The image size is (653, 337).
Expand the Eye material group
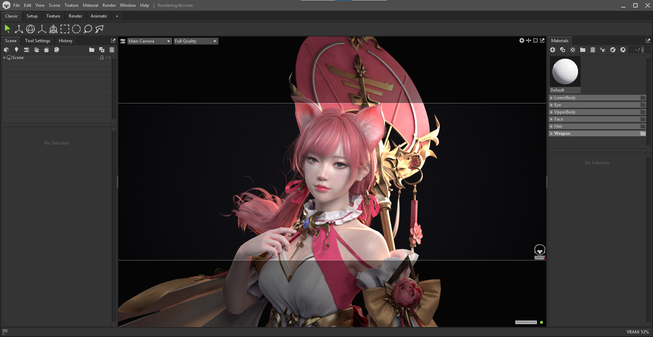552,105
